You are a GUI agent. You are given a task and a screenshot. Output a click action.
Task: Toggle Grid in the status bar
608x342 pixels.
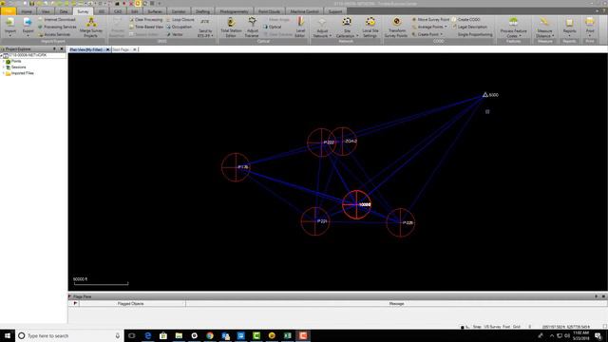pyautogui.click(x=517, y=327)
